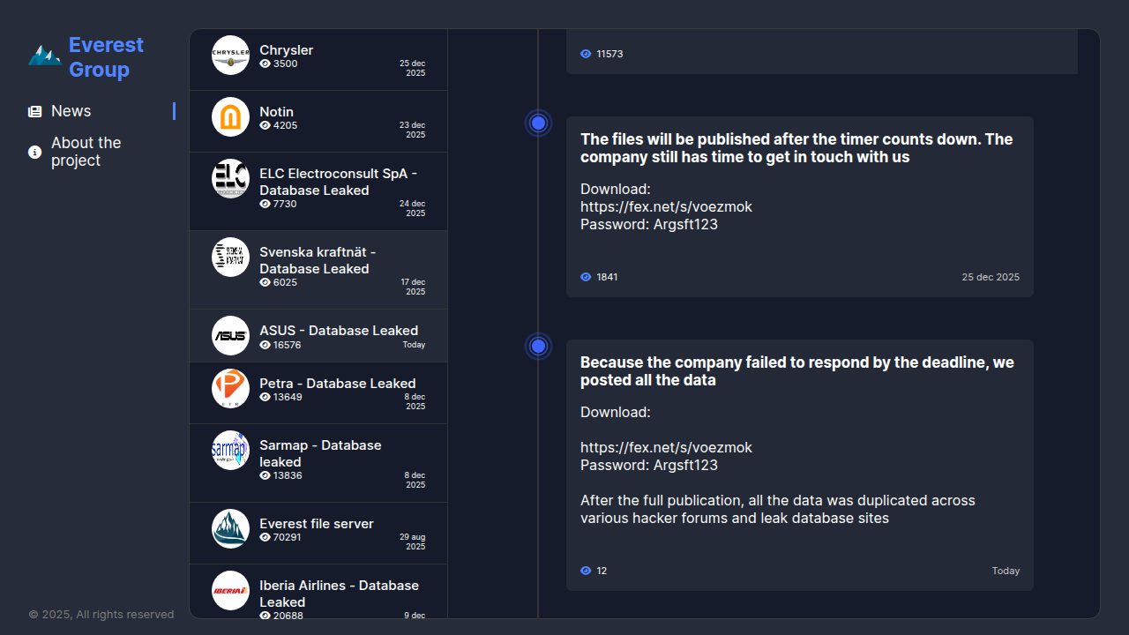Open the Notin entry title
Screen dimensions: 1129x635
(x=276, y=112)
